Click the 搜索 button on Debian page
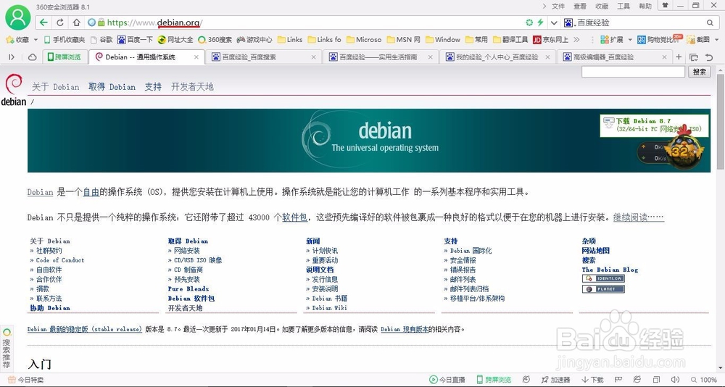Image resolution: width=725 pixels, height=387 pixels. (700, 72)
